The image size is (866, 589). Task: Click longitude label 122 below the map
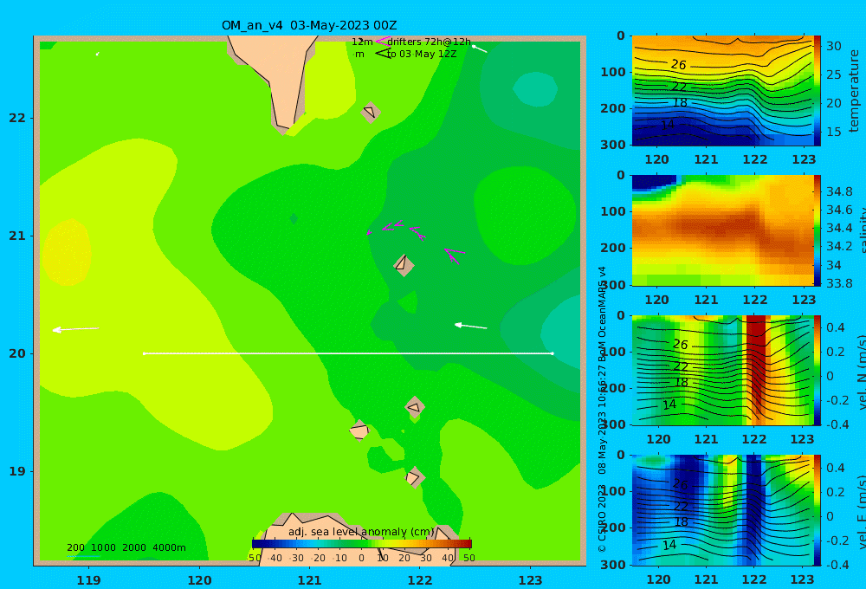click(x=420, y=580)
